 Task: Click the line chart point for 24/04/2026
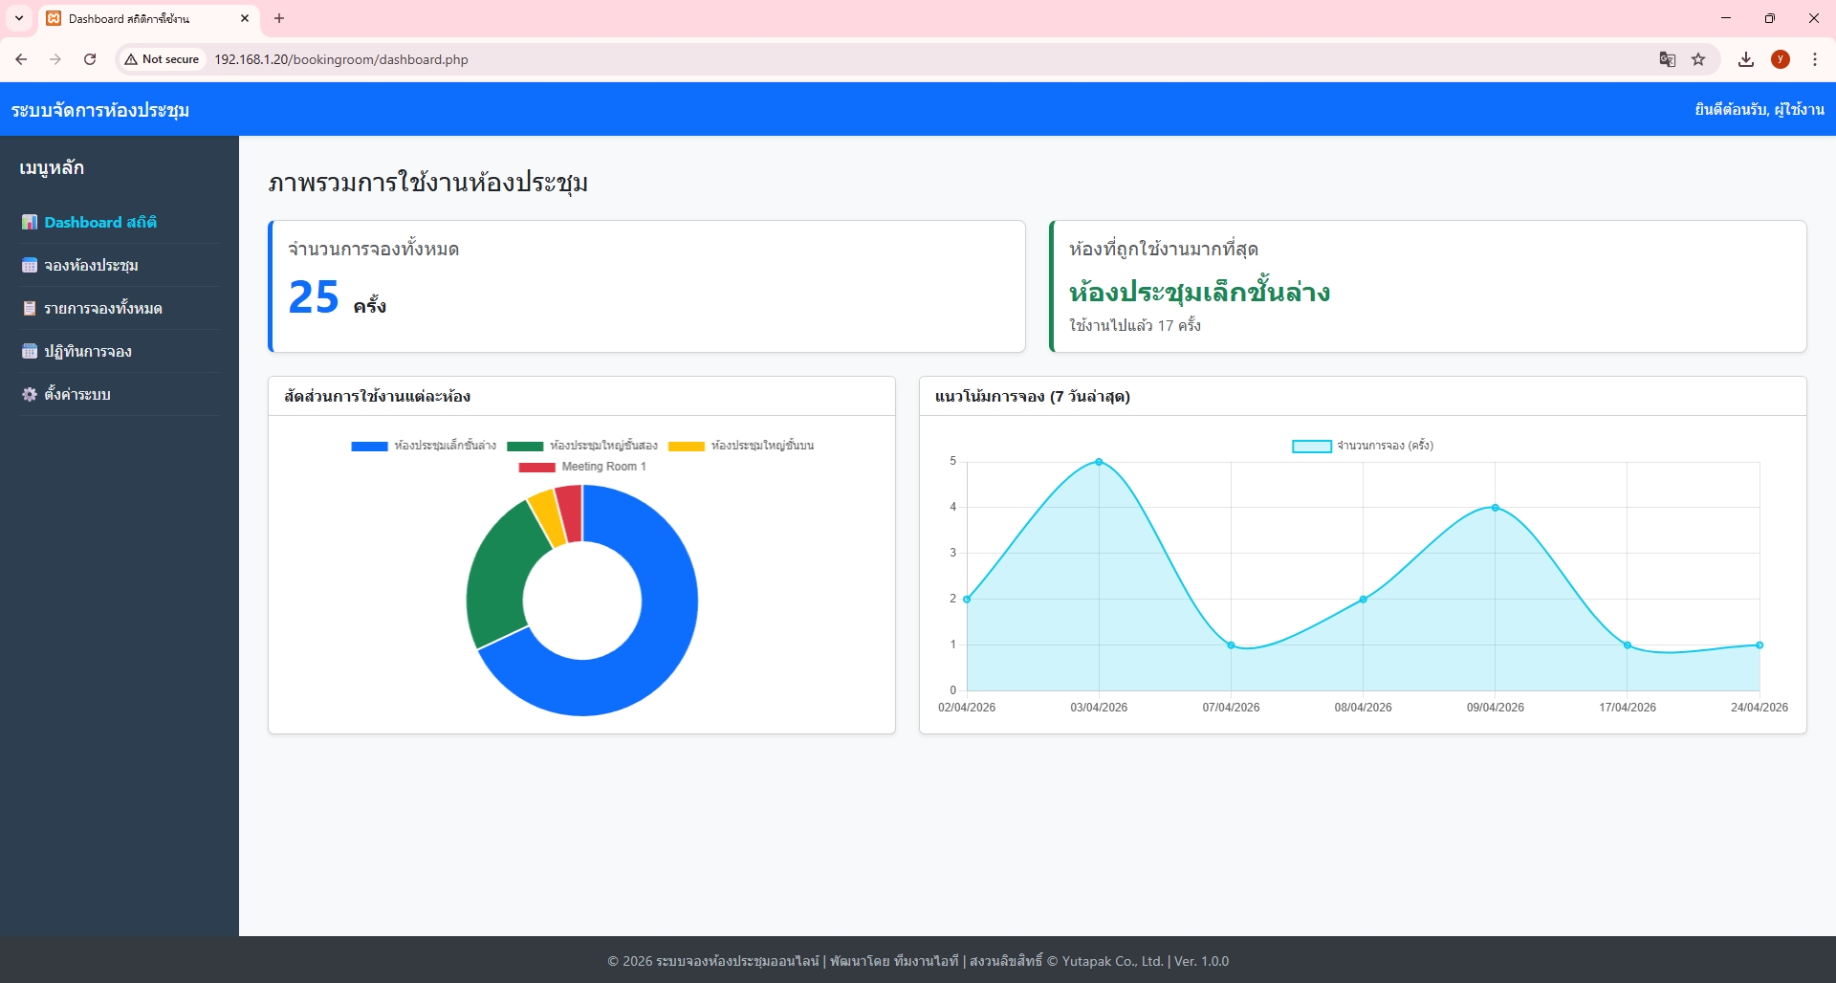coord(1759,645)
